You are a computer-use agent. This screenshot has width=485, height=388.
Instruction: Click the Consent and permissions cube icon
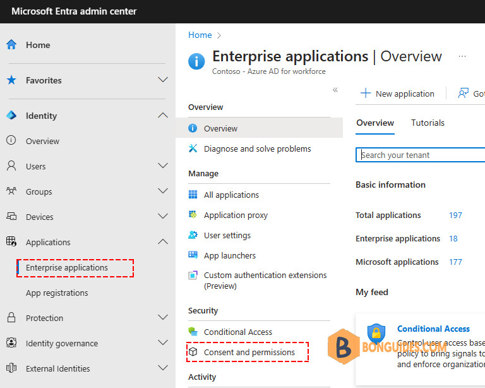coord(193,352)
